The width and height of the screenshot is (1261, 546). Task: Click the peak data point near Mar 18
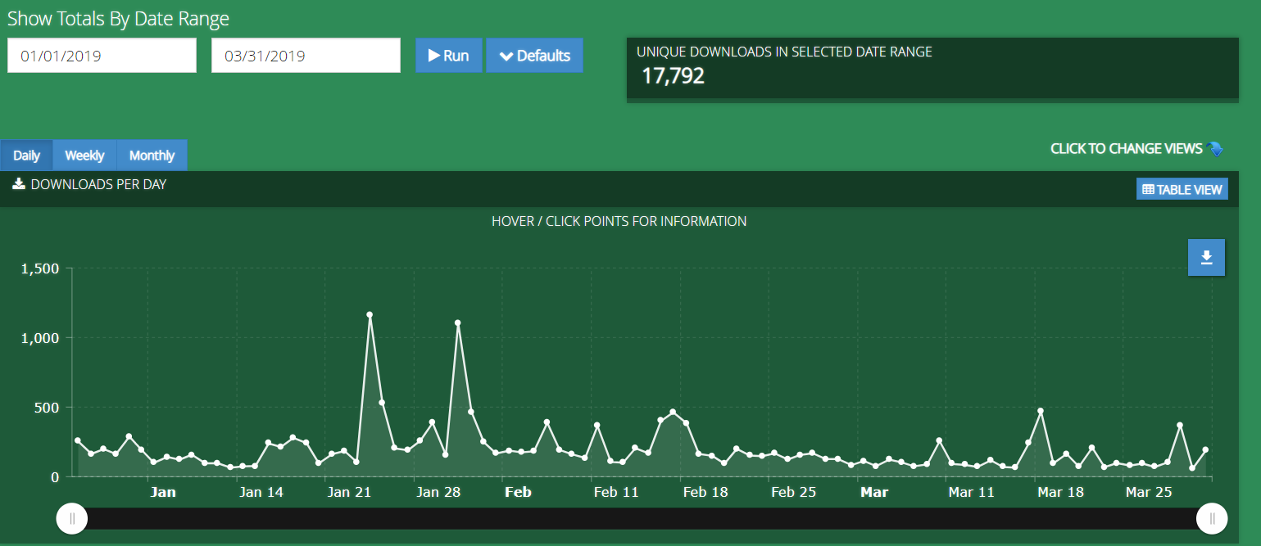(x=1041, y=411)
